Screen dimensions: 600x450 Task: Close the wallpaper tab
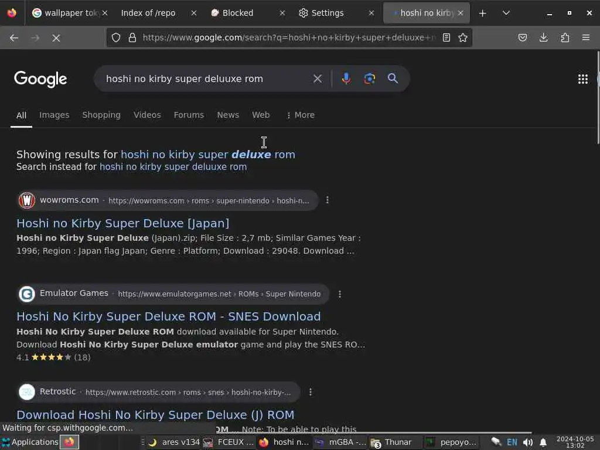tap(104, 13)
